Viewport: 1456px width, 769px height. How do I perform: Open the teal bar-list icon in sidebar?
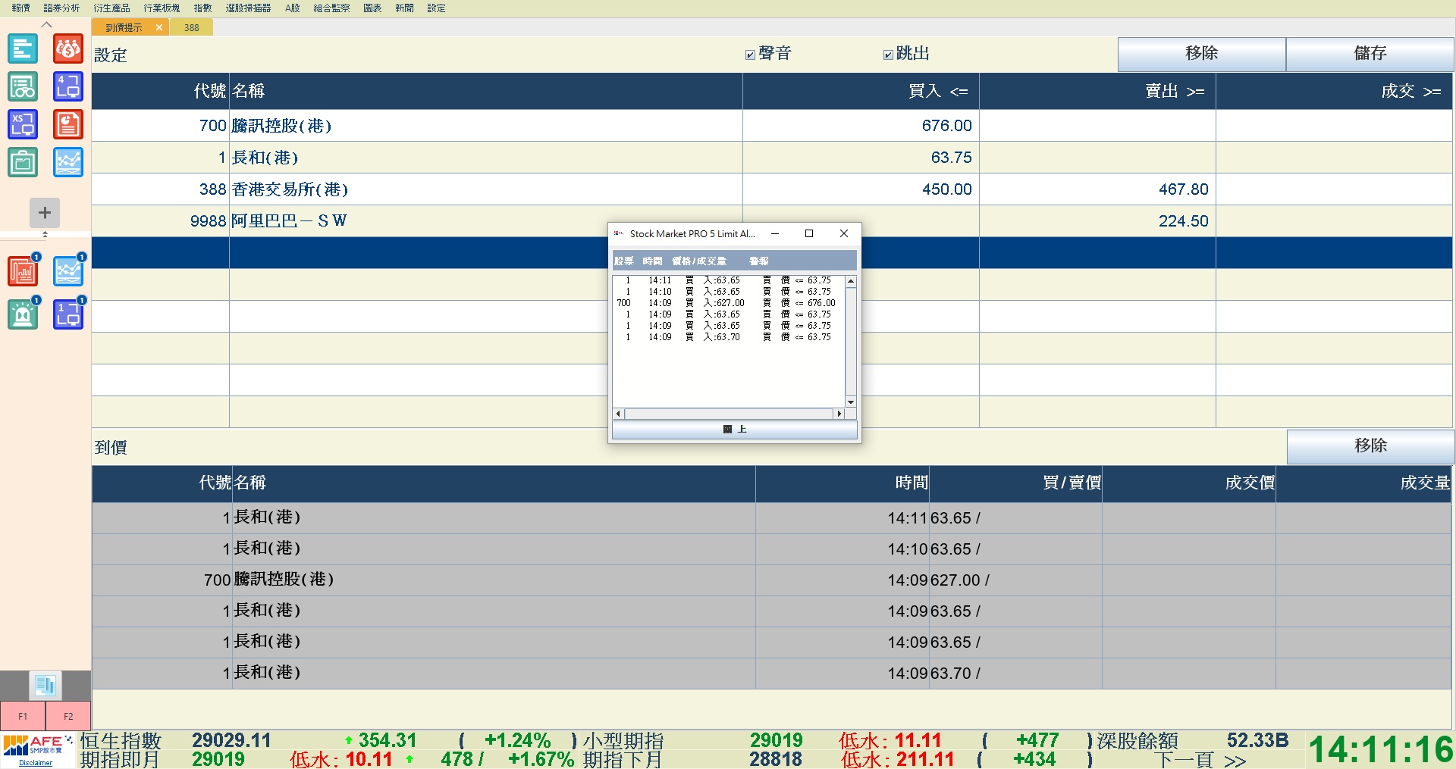pos(23,49)
